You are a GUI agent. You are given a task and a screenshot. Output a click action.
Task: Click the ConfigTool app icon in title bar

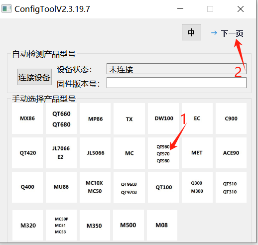(6, 9)
